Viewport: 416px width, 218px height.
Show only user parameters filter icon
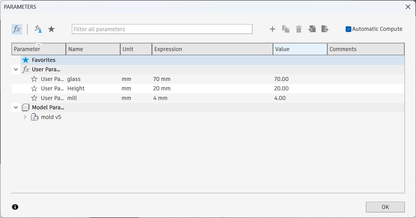point(38,29)
